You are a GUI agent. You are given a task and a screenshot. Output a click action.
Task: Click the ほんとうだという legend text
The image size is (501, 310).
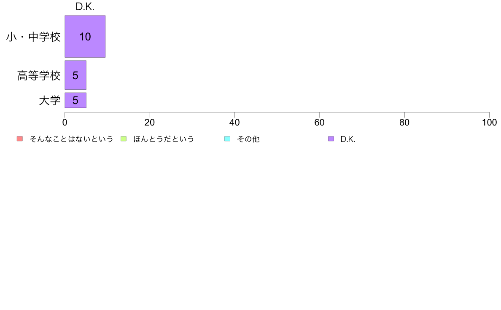pos(164,139)
